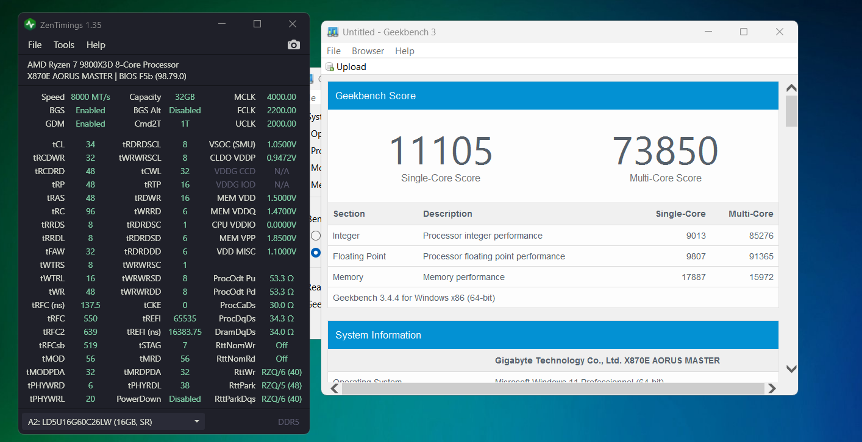This screenshot has height=442, width=862.
Task: Click the selected blue radio button
Action: coord(315,253)
